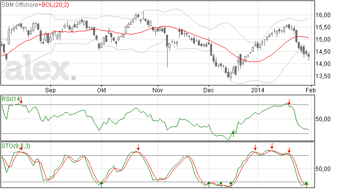Click the late-January red sell arrow in RSI panel
The image size is (338, 189).
pos(289,102)
